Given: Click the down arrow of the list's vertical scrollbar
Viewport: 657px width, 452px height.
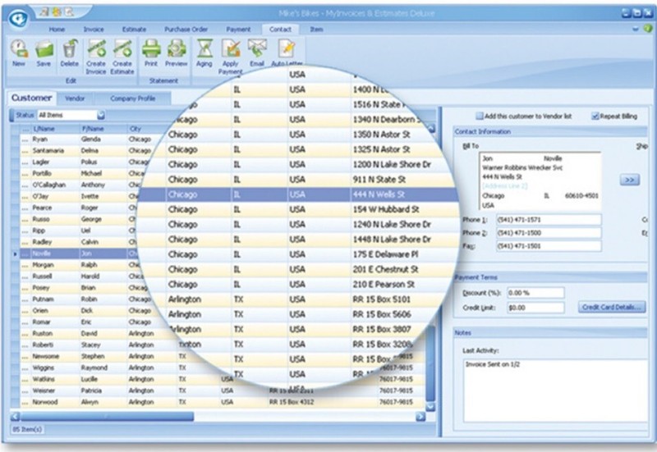Looking at the screenshot, I should (x=430, y=407).
